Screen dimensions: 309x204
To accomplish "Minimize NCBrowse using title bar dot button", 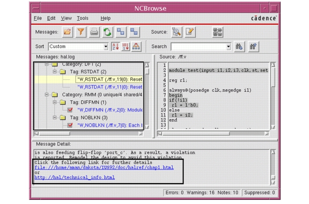I will pos(265,8).
